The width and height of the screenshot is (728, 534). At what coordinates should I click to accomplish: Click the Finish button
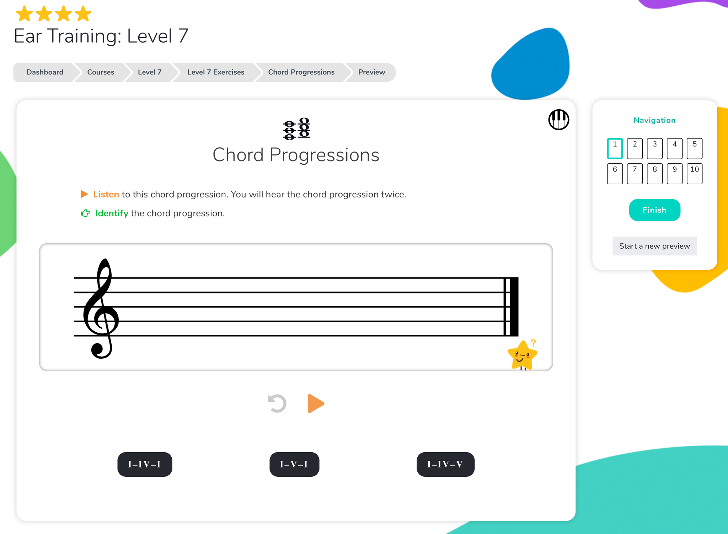tap(653, 210)
